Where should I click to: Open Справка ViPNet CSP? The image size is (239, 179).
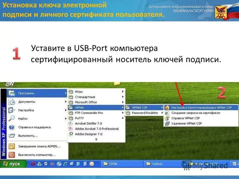point(201,118)
